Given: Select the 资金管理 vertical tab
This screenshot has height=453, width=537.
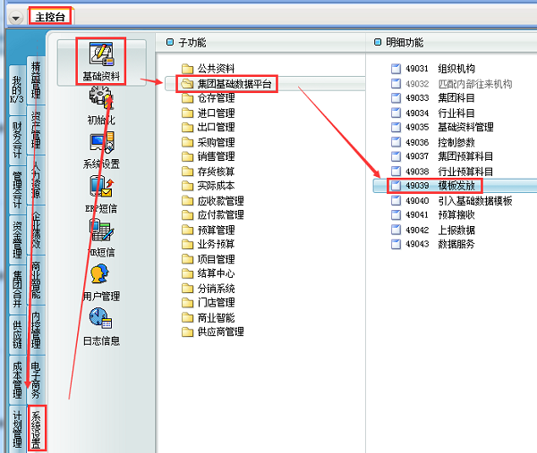Looking at the screenshot, I should [x=17, y=239].
